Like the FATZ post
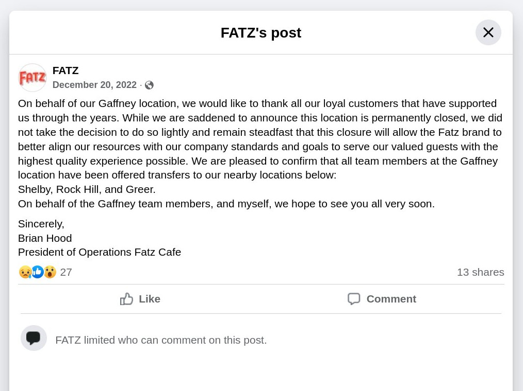523x391 pixels. click(140, 299)
